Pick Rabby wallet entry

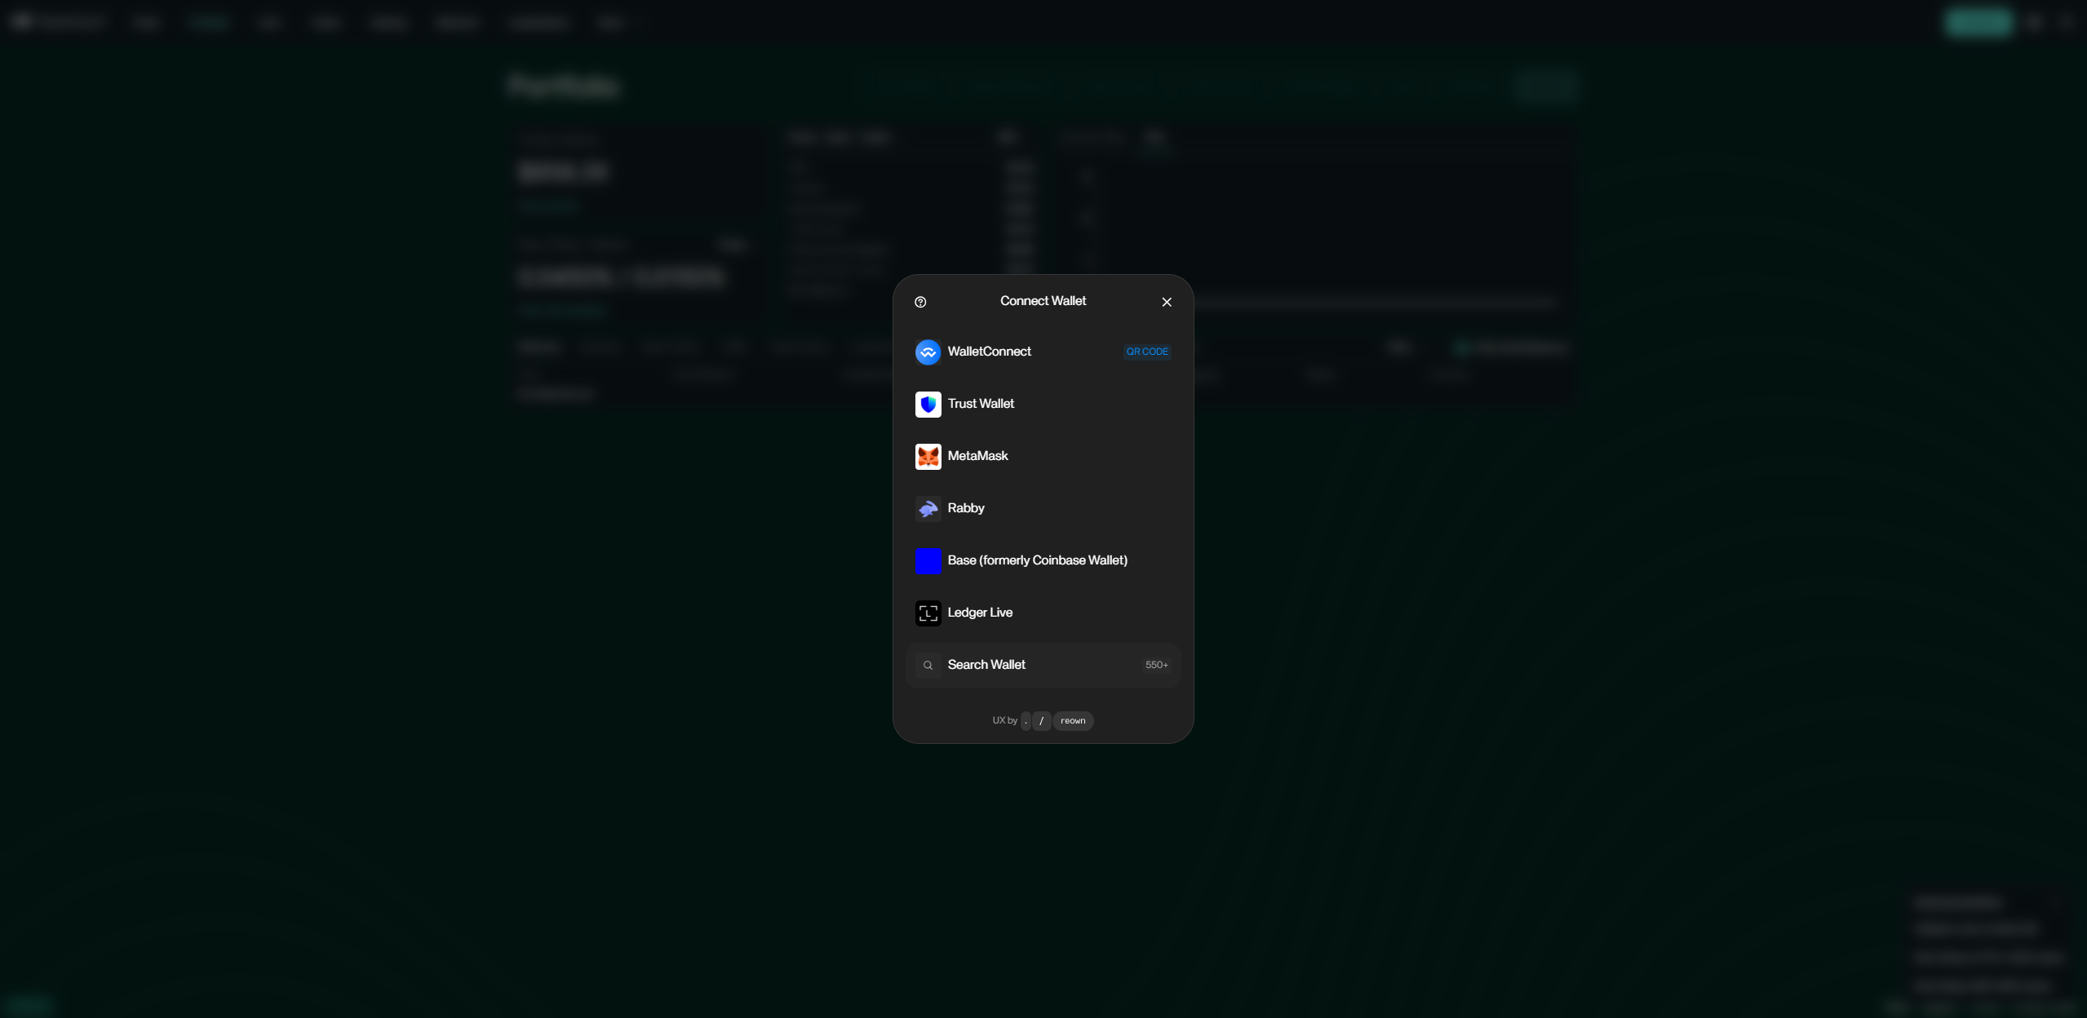click(1043, 509)
